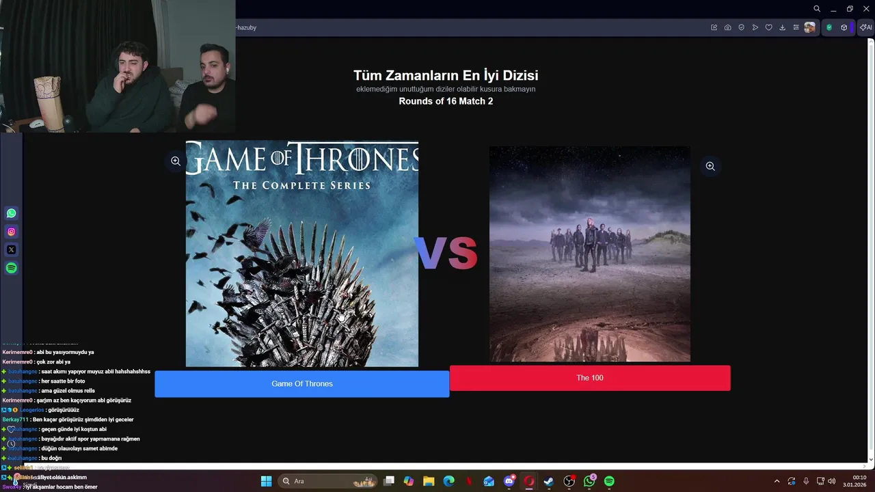Open Netflix from the taskbar
The image size is (875, 492).
tap(469, 481)
